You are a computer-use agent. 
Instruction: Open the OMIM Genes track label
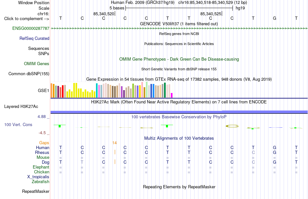[x=37, y=64]
